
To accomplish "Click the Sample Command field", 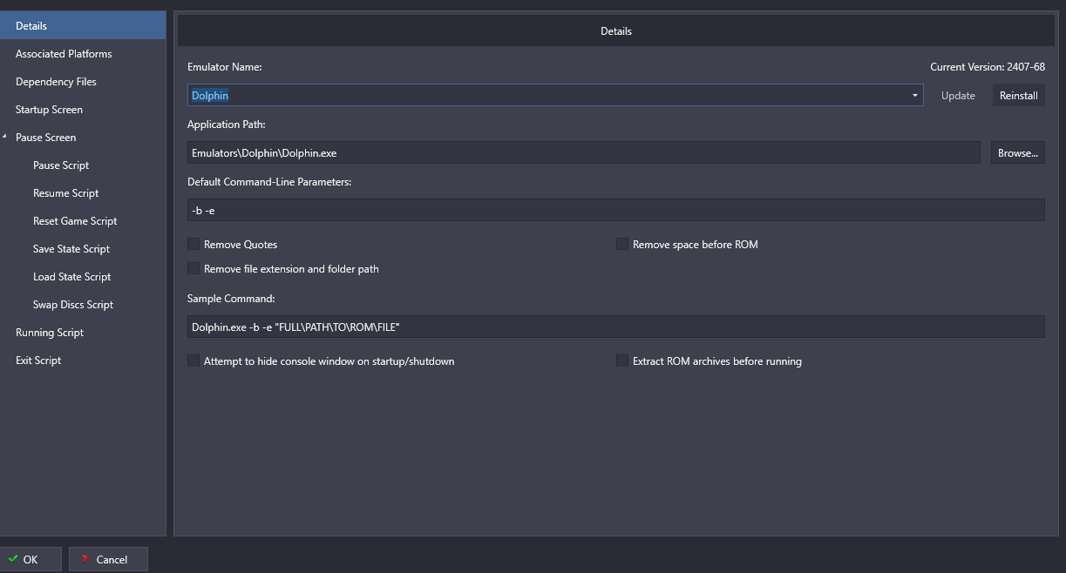I will [x=615, y=327].
